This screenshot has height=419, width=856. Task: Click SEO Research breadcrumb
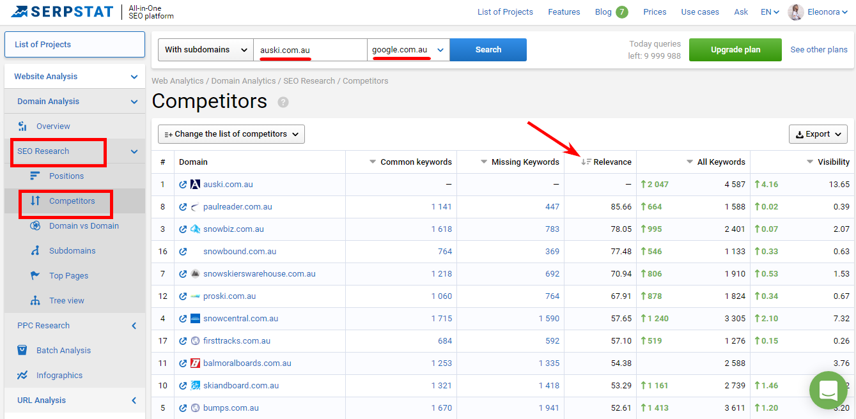[x=309, y=81]
